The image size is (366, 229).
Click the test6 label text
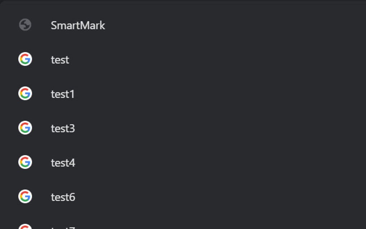click(63, 197)
